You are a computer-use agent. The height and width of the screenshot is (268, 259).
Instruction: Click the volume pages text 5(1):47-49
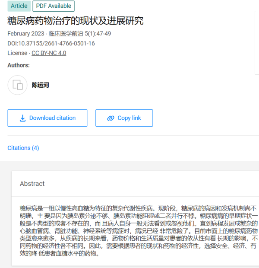(98, 34)
